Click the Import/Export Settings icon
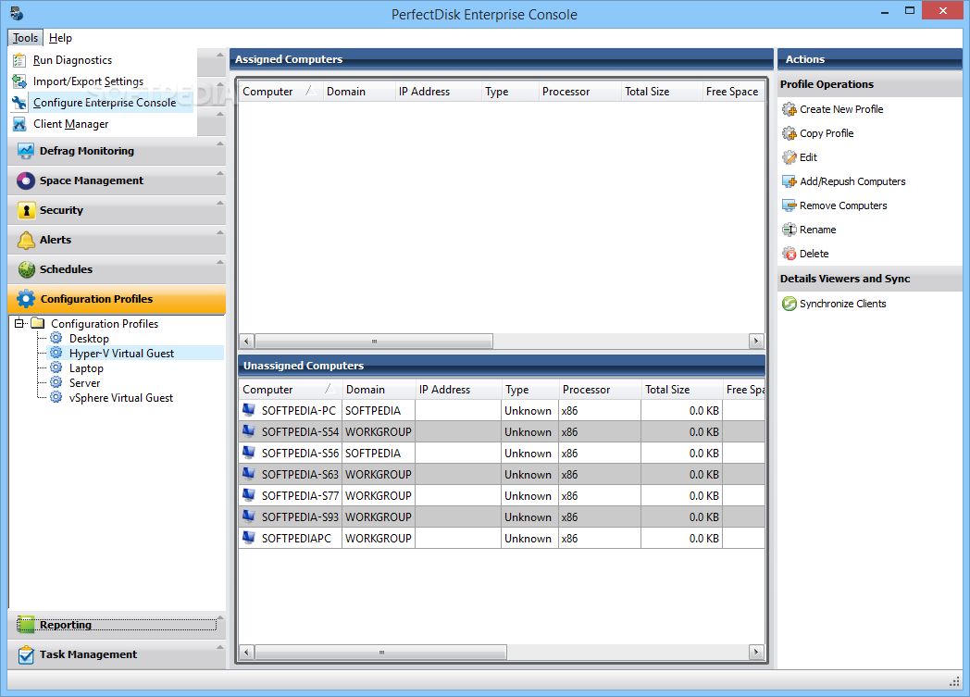 click(x=19, y=81)
